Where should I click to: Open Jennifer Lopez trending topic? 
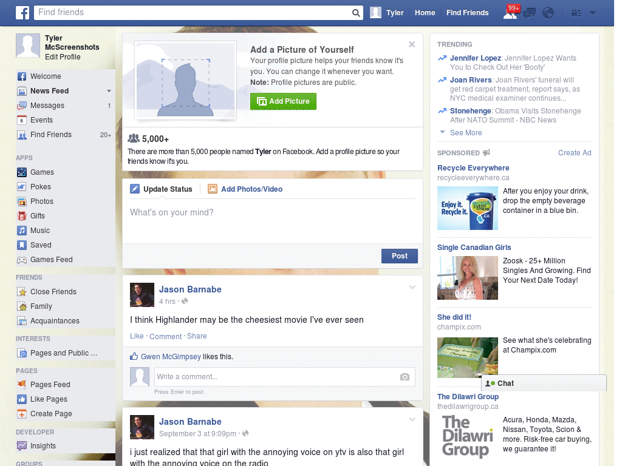(475, 58)
